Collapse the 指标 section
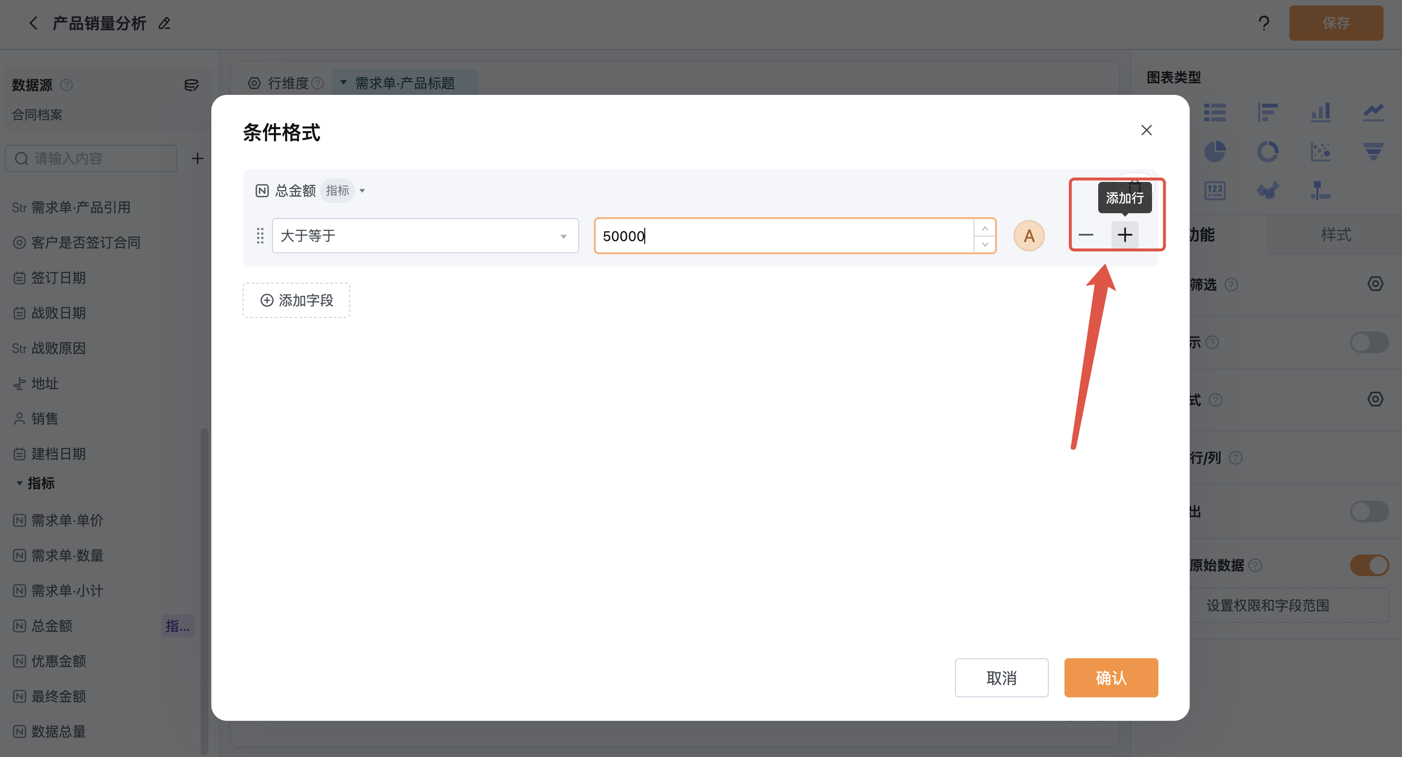This screenshot has height=757, width=1402. pyautogui.click(x=20, y=483)
